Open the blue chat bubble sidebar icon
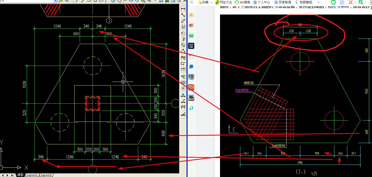 (191, 67)
